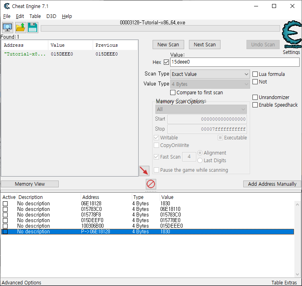The image size is (302, 286).
Task: Click the Value column header in results
Action: 70,45
